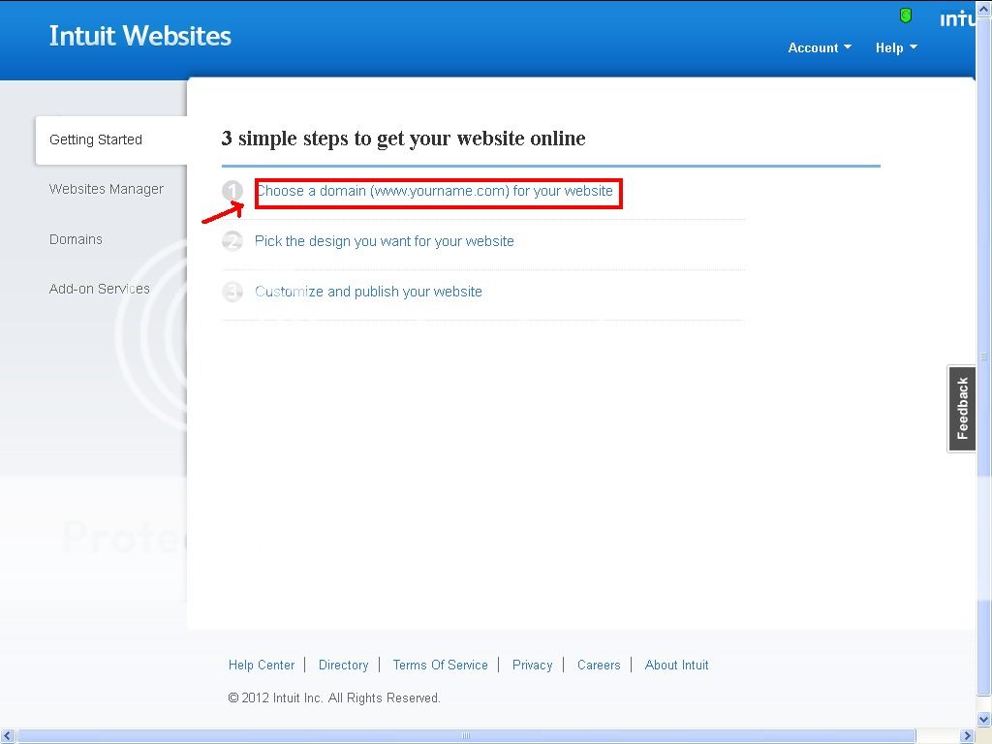
Task: Click Customize and publish your website link
Action: click(x=368, y=292)
